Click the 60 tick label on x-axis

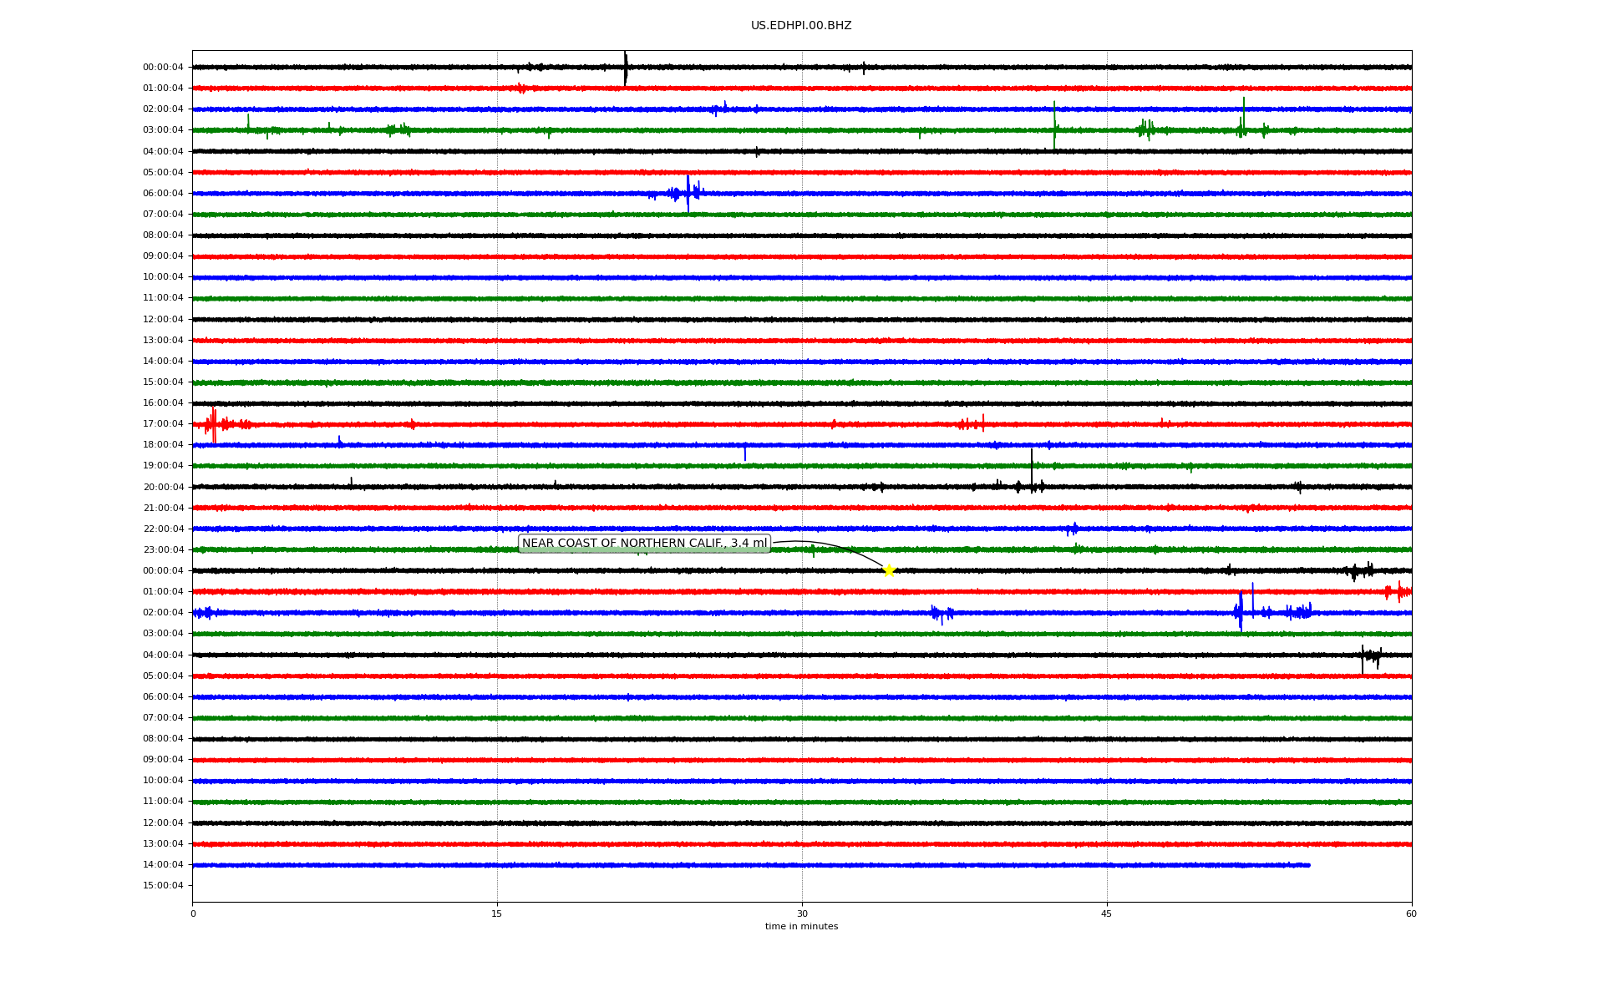click(x=1411, y=913)
